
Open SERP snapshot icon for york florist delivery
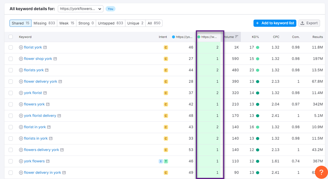point(59,116)
